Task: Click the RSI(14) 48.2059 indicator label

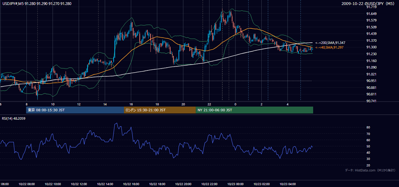Action: (x=14, y=118)
